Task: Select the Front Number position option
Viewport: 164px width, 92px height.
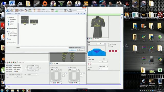Action: point(17,66)
